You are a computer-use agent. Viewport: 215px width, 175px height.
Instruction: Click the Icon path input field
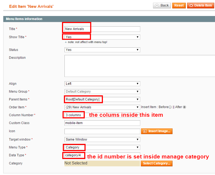pos(102,131)
